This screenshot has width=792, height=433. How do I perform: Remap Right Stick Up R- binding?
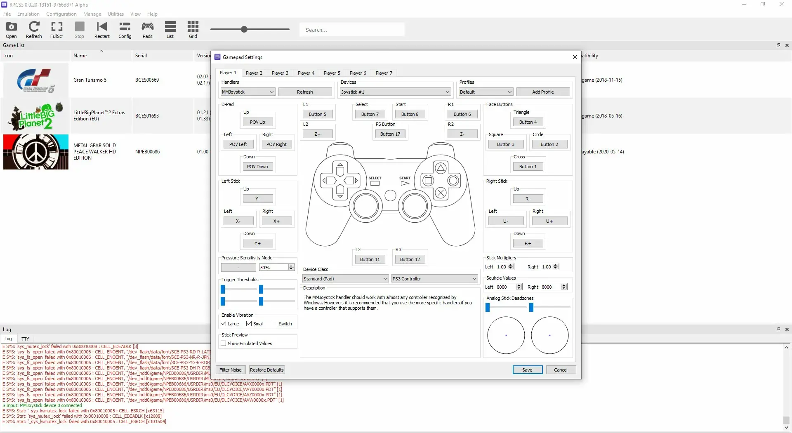pos(528,199)
